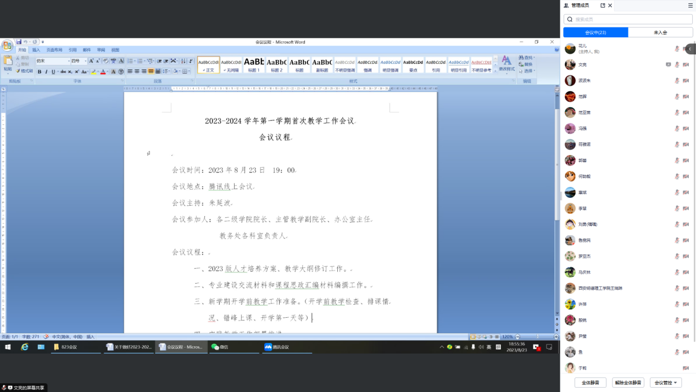Click the Save icon in quick access toolbar
Viewport: 696px width, 392px height.
click(x=19, y=42)
